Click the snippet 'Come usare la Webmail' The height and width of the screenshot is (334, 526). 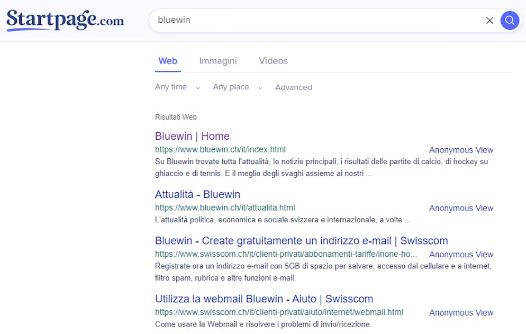[x=264, y=324]
